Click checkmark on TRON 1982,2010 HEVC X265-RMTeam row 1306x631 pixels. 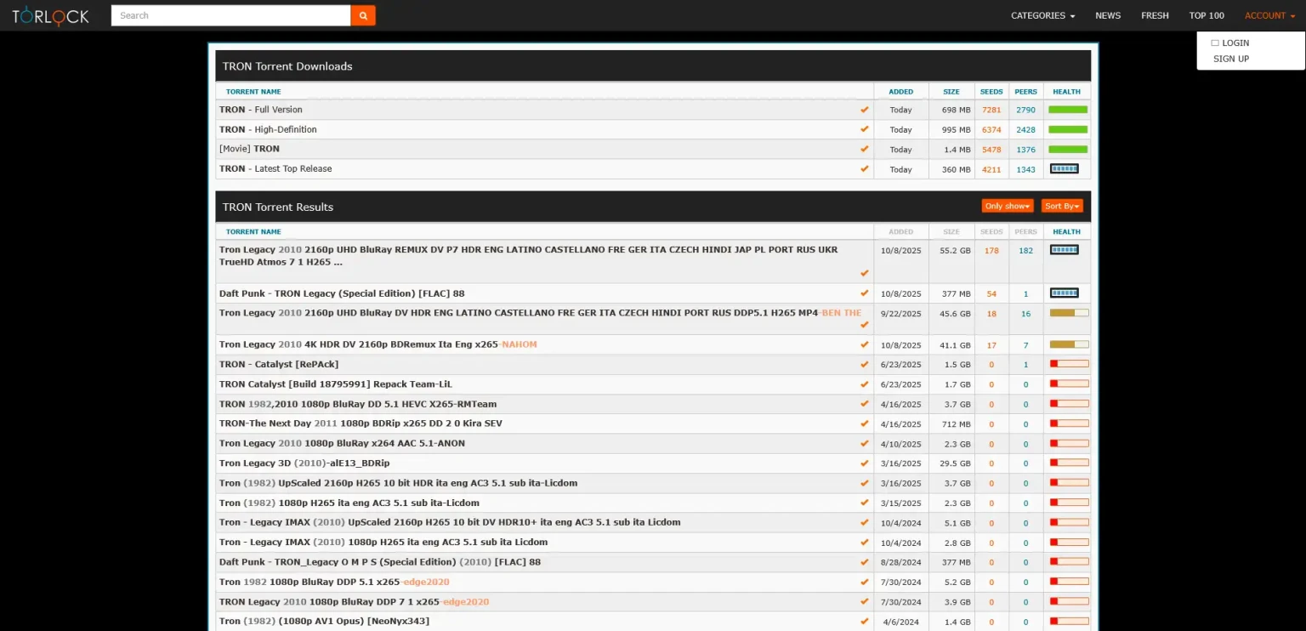pyautogui.click(x=865, y=404)
